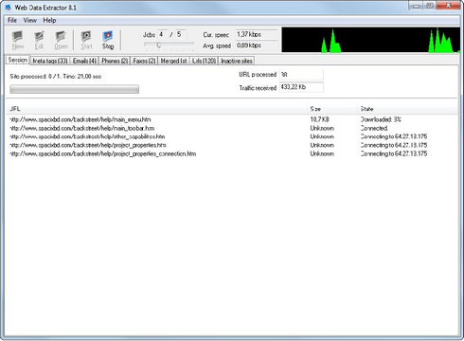Screen dimensions: 464x341
Task: Open the View menu
Action: pyautogui.click(x=30, y=20)
